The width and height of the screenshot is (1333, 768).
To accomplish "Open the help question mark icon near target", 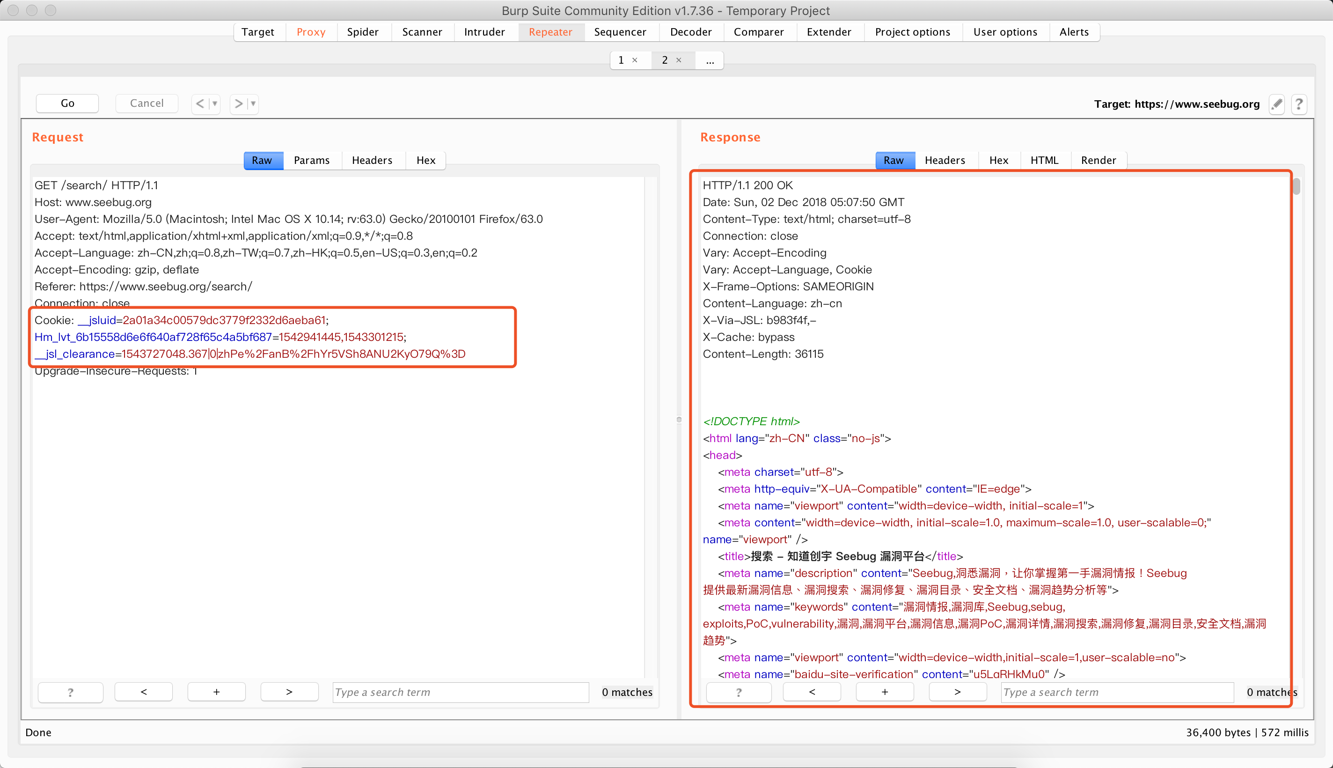I will 1299,104.
